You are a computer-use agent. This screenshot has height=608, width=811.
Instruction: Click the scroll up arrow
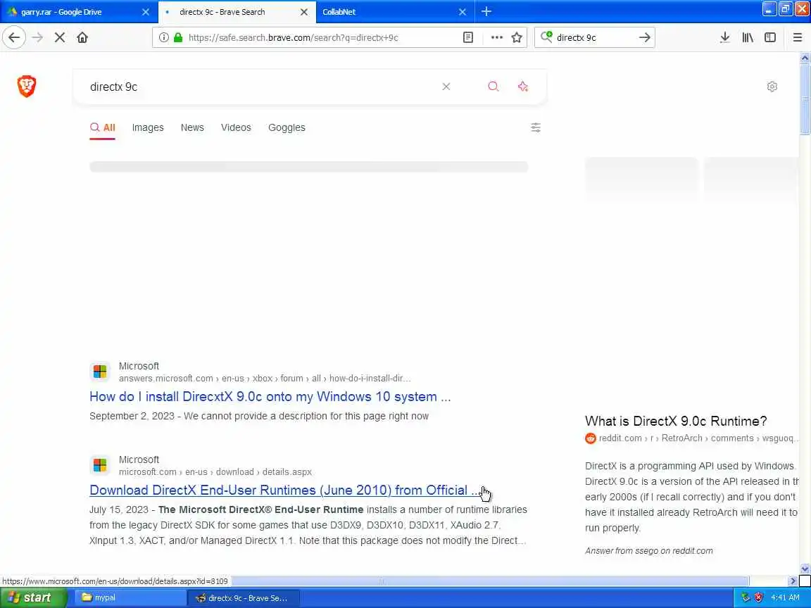click(805, 58)
